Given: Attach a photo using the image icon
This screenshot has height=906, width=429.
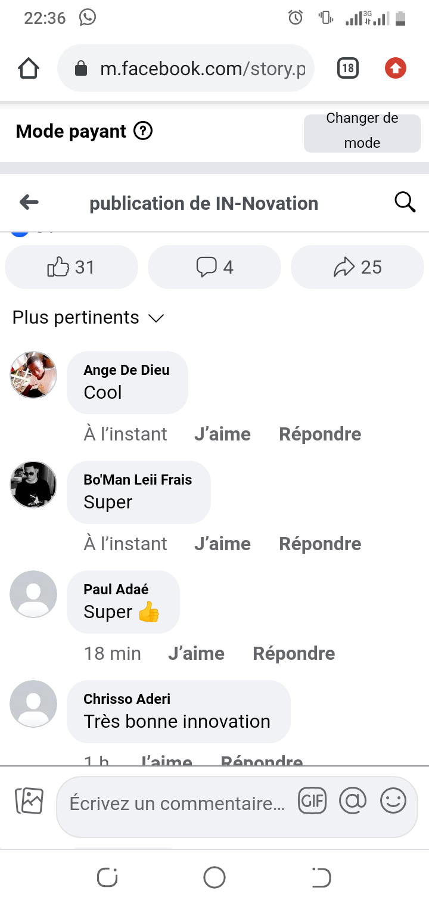Looking at the screenshot, I should point(29,801).
